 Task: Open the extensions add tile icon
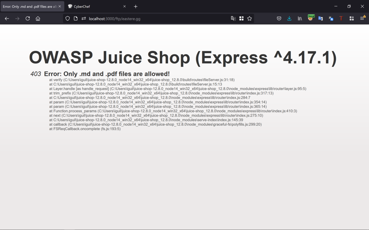351,18
